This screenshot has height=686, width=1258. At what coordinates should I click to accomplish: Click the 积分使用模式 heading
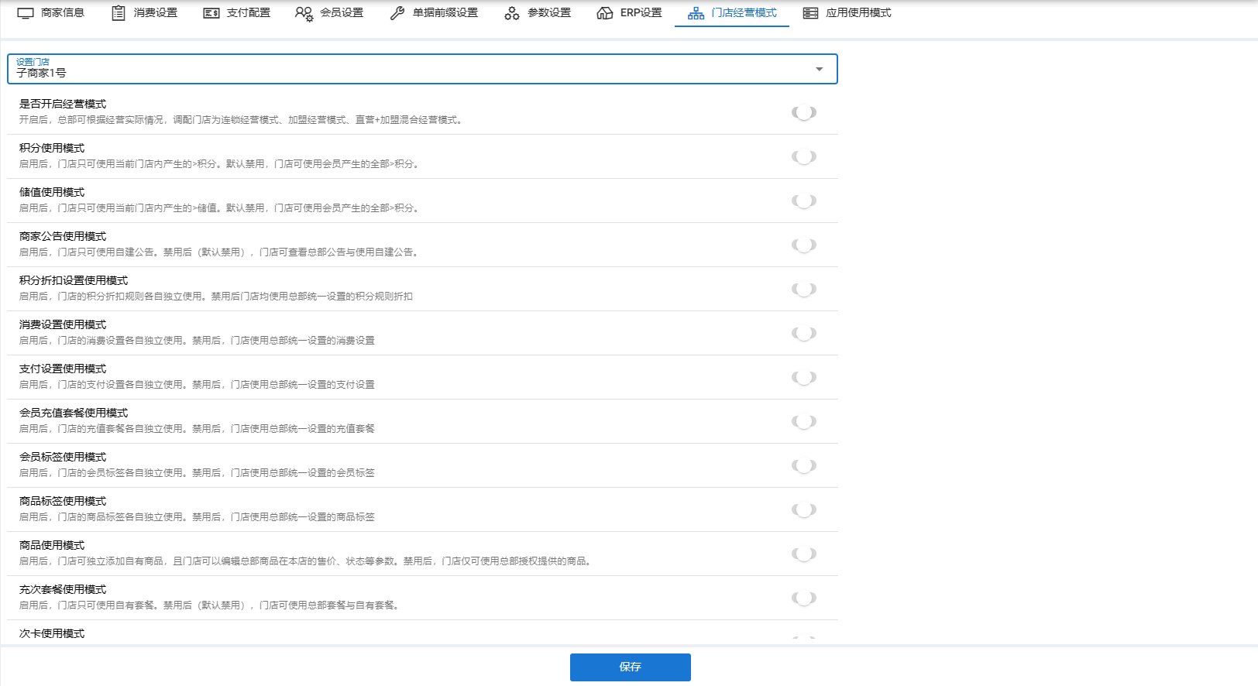52,148
